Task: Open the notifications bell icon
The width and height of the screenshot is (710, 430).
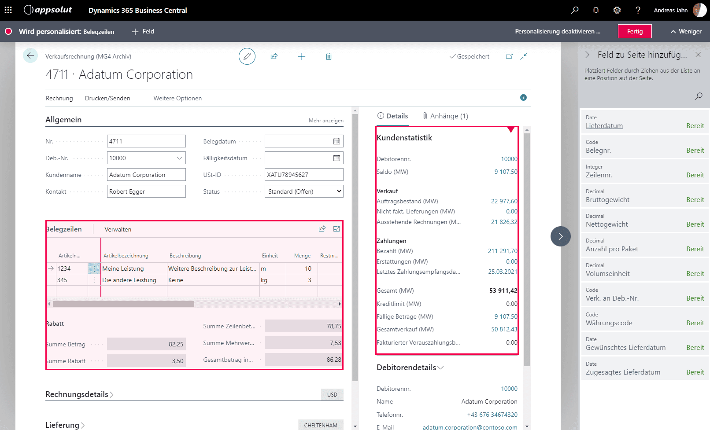Action: tap(596, 10)
